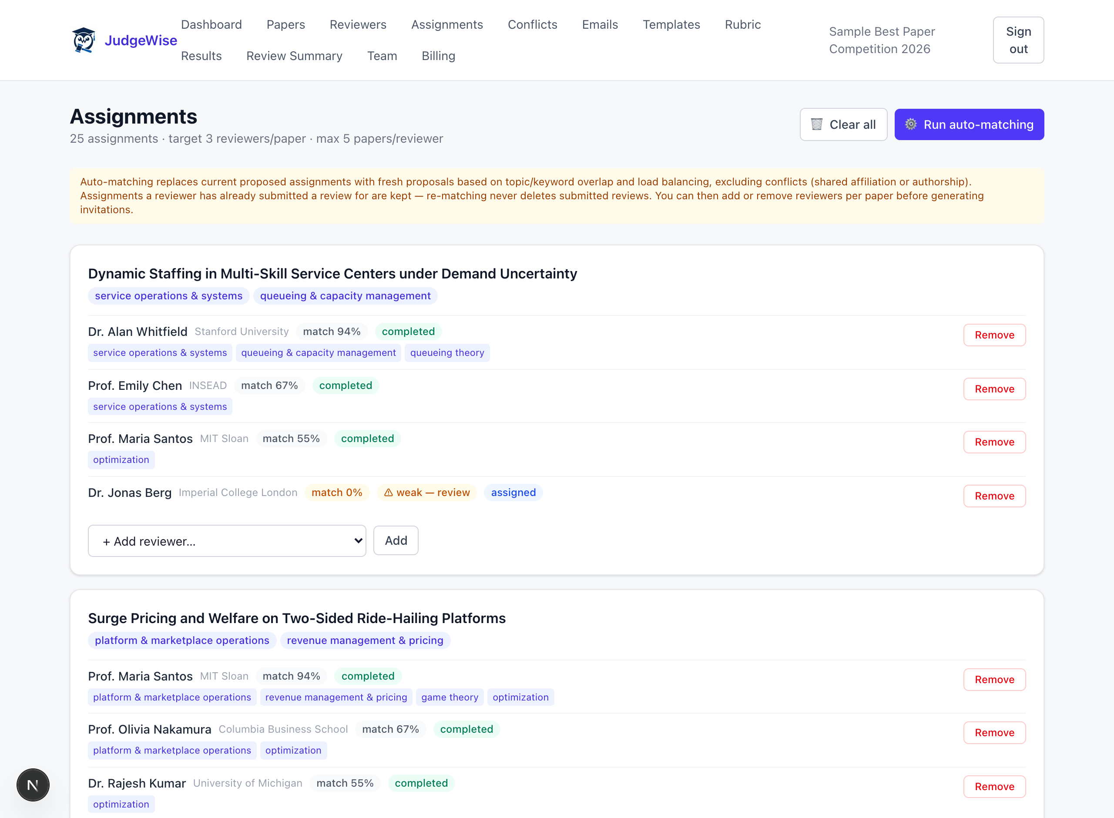Viewport: 1114px width, 818px height.
Task: Click 'Sample Best Paper Competition 2026' text
Action: pos(882,40)
